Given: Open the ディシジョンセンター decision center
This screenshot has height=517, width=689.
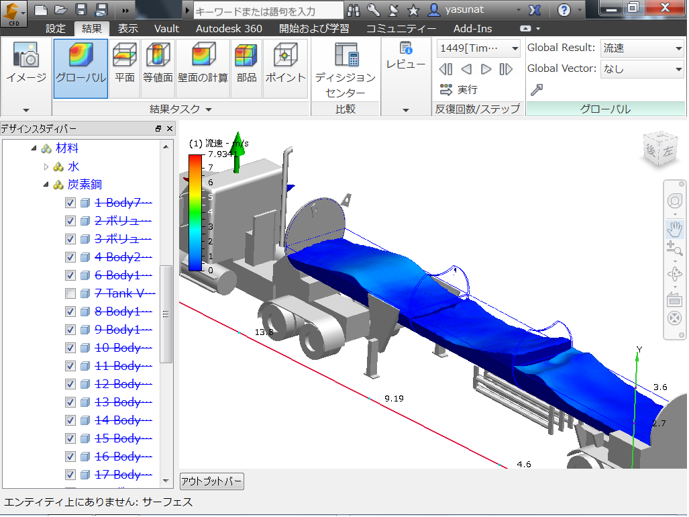Looking at the screenshot, I should [x=346, y=70].
